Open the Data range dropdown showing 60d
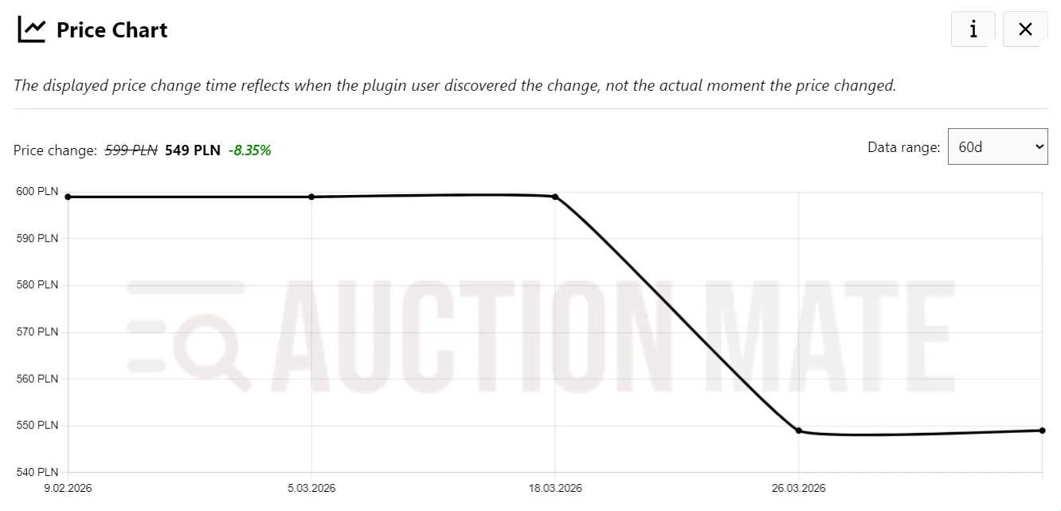Viewport: 1061px width, 511px height. click(x=997, y=146)
